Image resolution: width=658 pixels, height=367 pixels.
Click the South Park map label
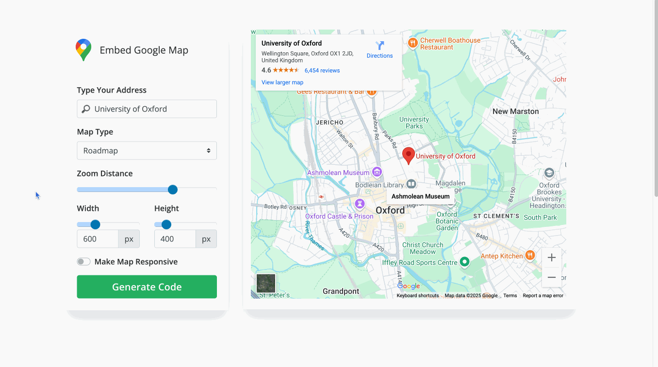coord(540,218)
